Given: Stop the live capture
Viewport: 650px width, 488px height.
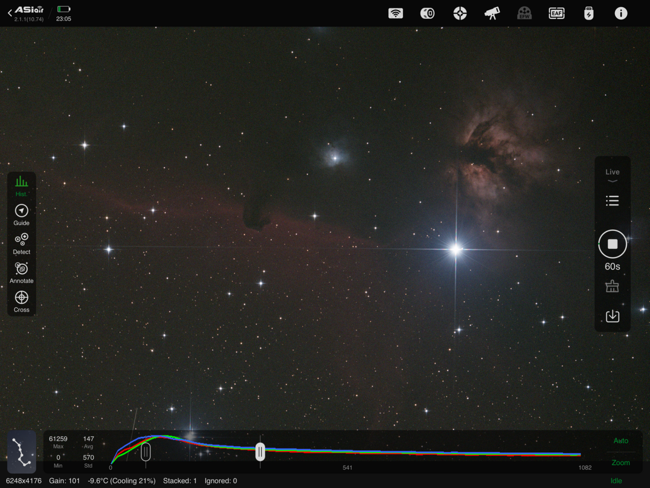Looking at the screenshot, I should [612, 244].
